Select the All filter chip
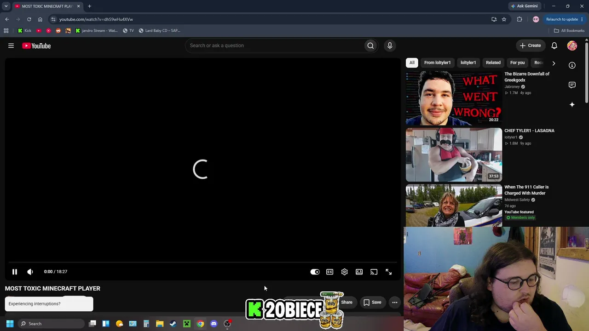 click(x=412, y=63)
